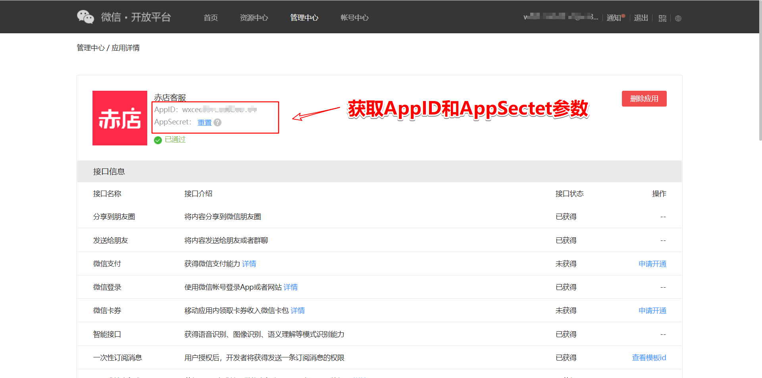This screenshot has width=762, height=378.
Task: Open 管理中心 in top navigation
Action: click(304, 17)
